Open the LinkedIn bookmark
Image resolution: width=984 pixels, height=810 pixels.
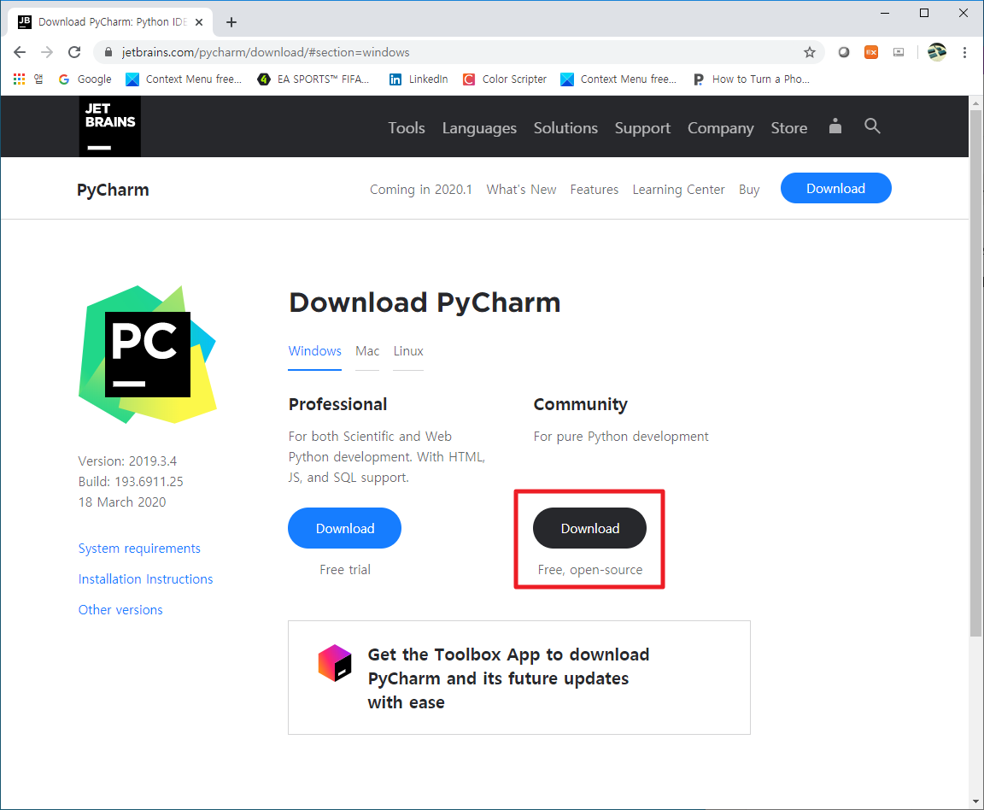pyautogui.click(x=419, y=79)
